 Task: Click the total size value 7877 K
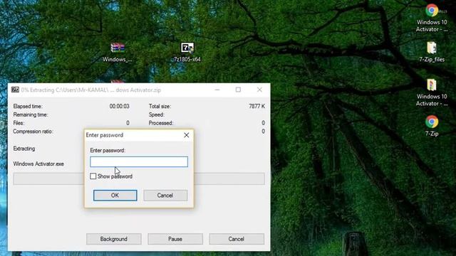point(256,107)
